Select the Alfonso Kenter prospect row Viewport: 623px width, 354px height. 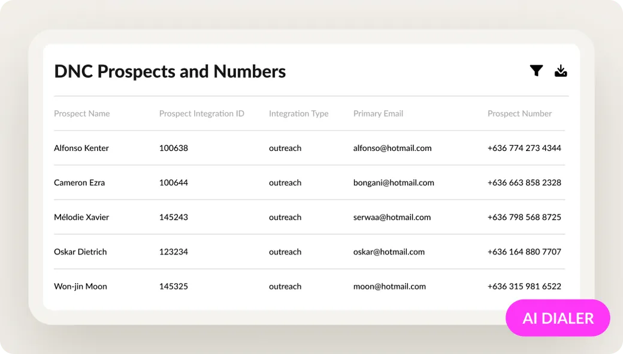(x=309, y=148)
